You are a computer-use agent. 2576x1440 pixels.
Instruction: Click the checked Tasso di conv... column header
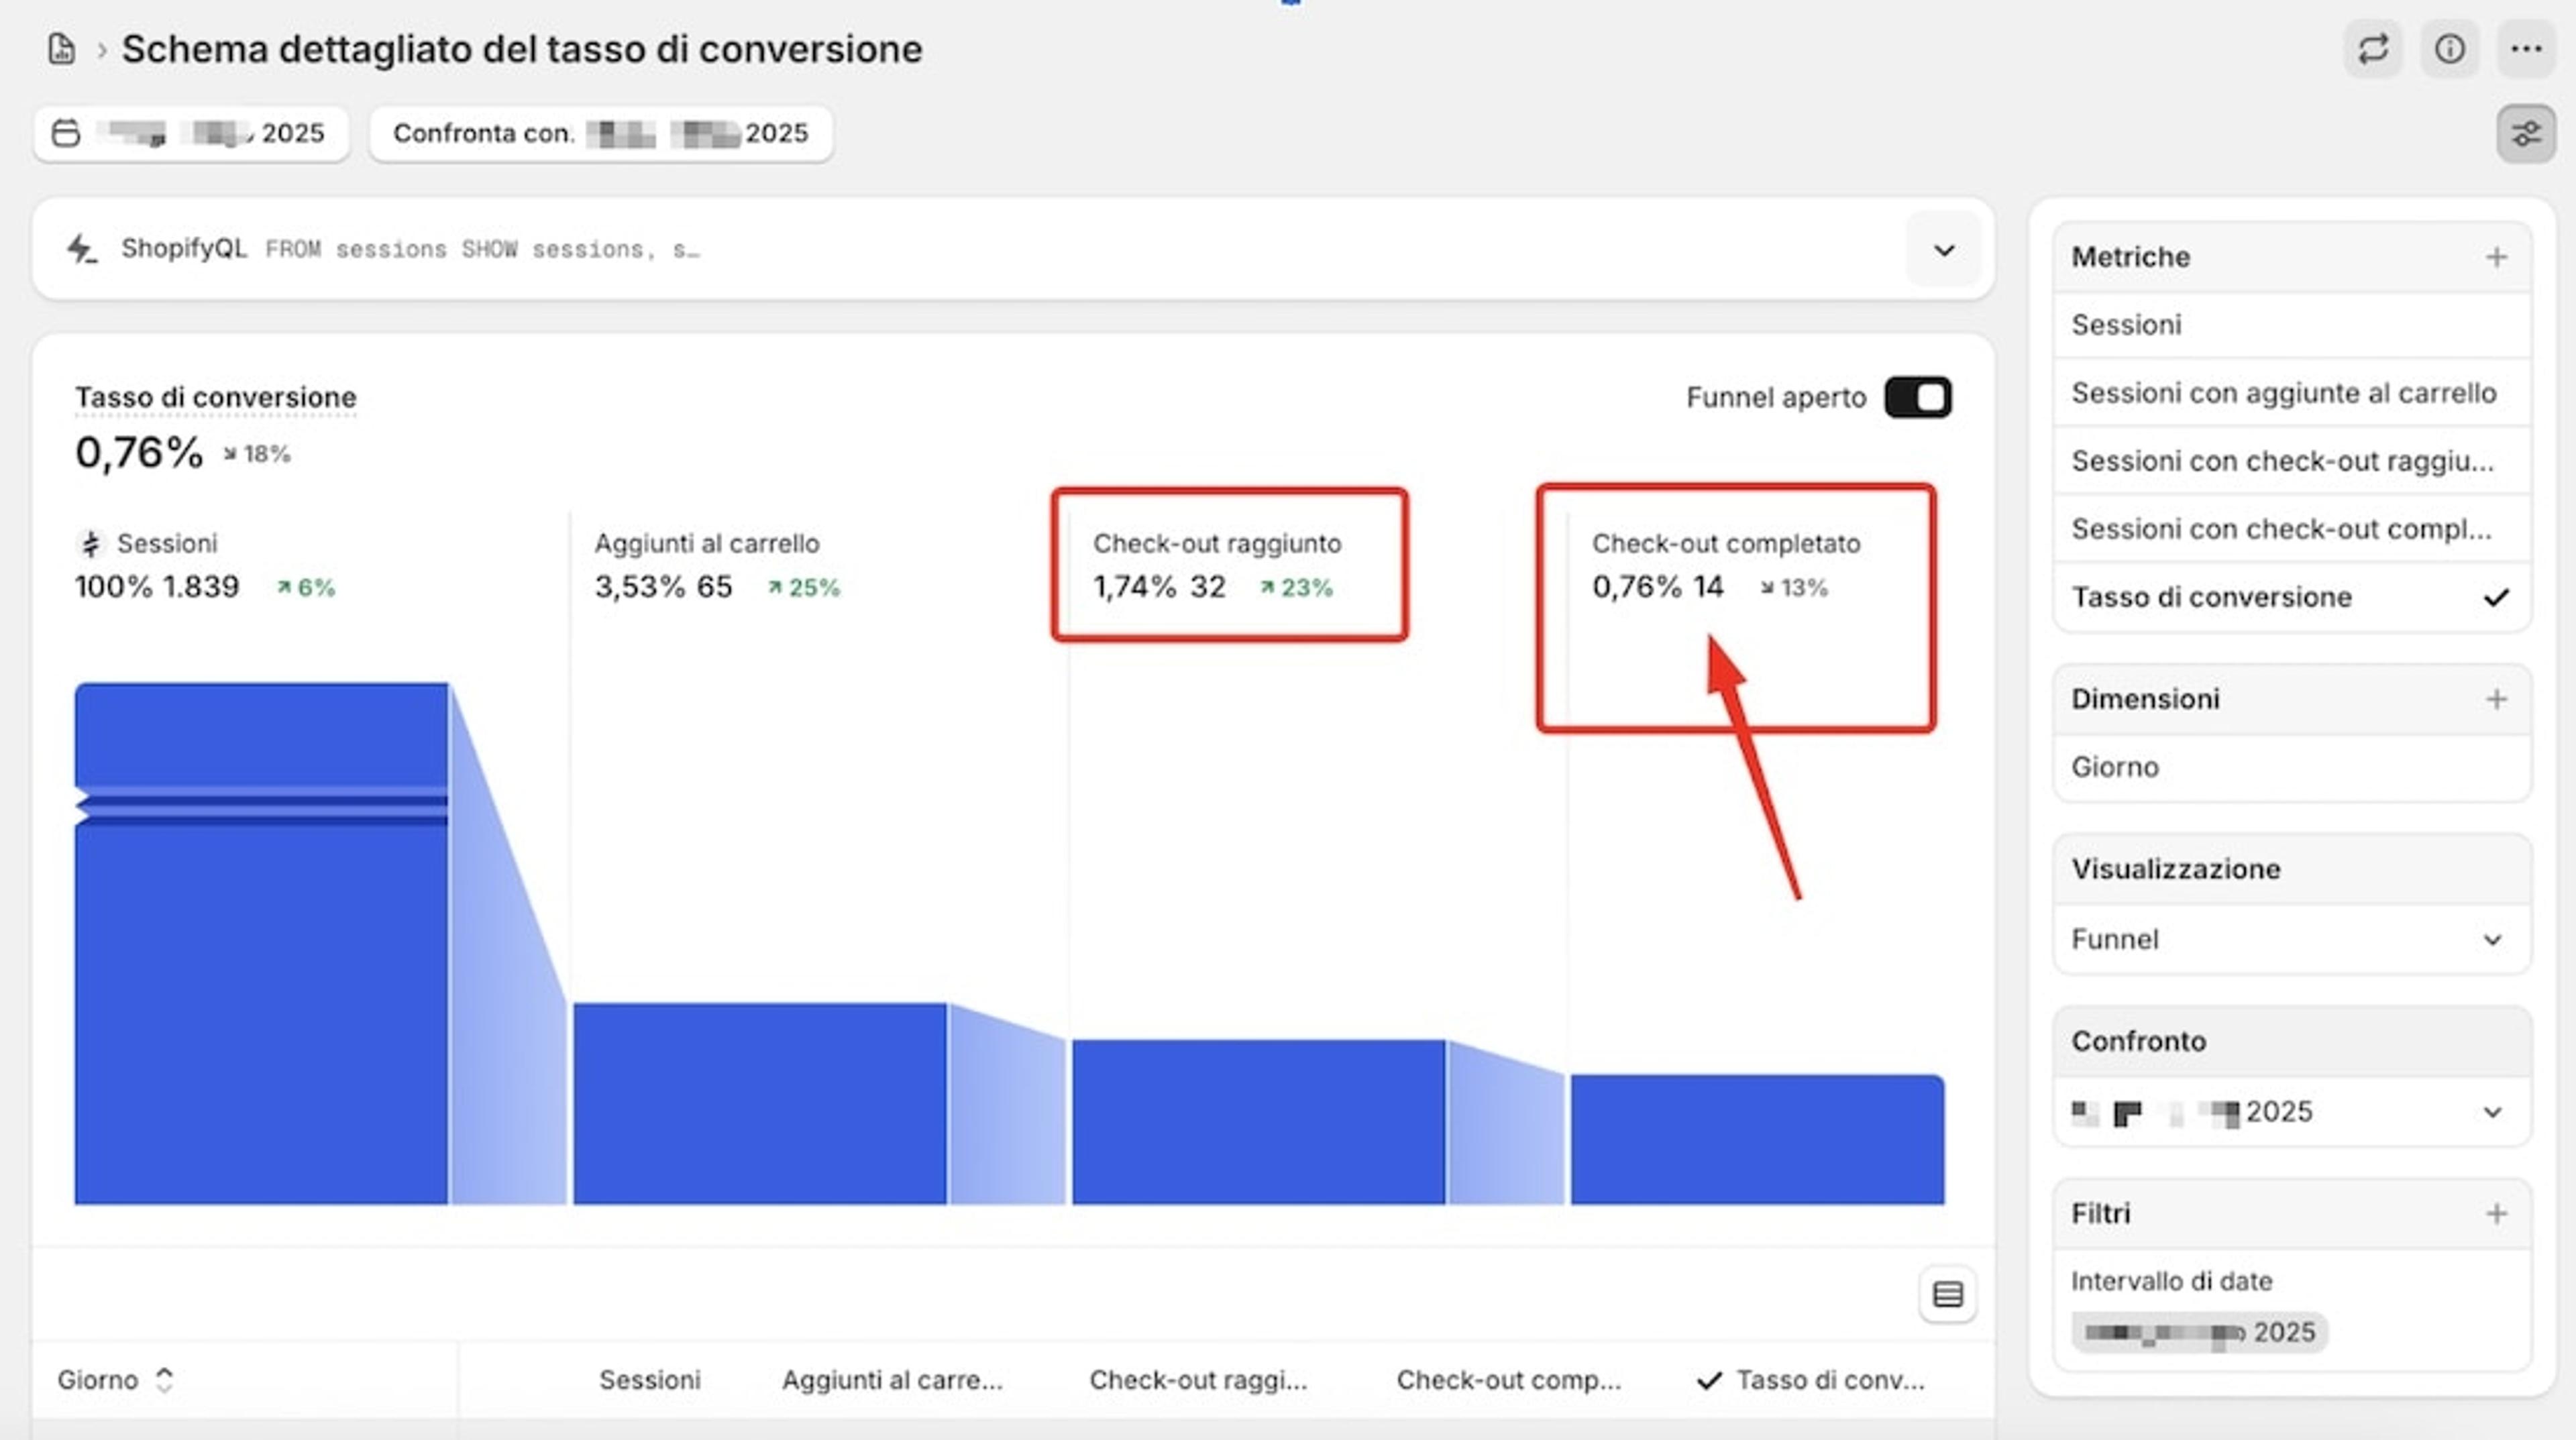pyautogui.click(x=1811, y=1380)
